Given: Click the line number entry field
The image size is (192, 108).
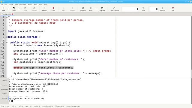Looking at the screenshot, I should 153,9.
